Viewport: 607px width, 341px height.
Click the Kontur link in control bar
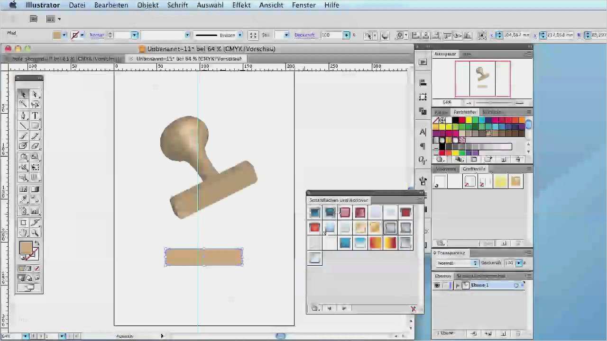pyautogui.click(x=97, y=35)
